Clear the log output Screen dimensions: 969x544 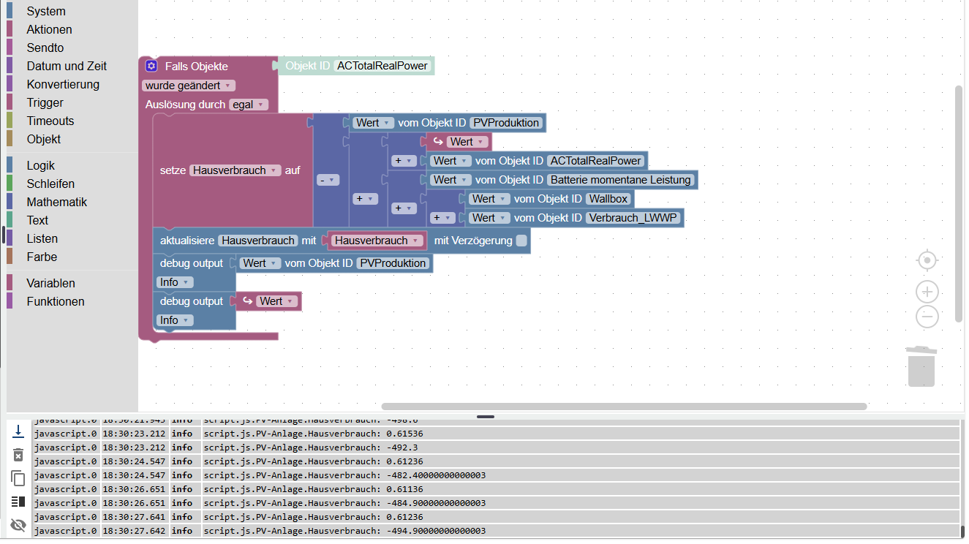(18, 455)
